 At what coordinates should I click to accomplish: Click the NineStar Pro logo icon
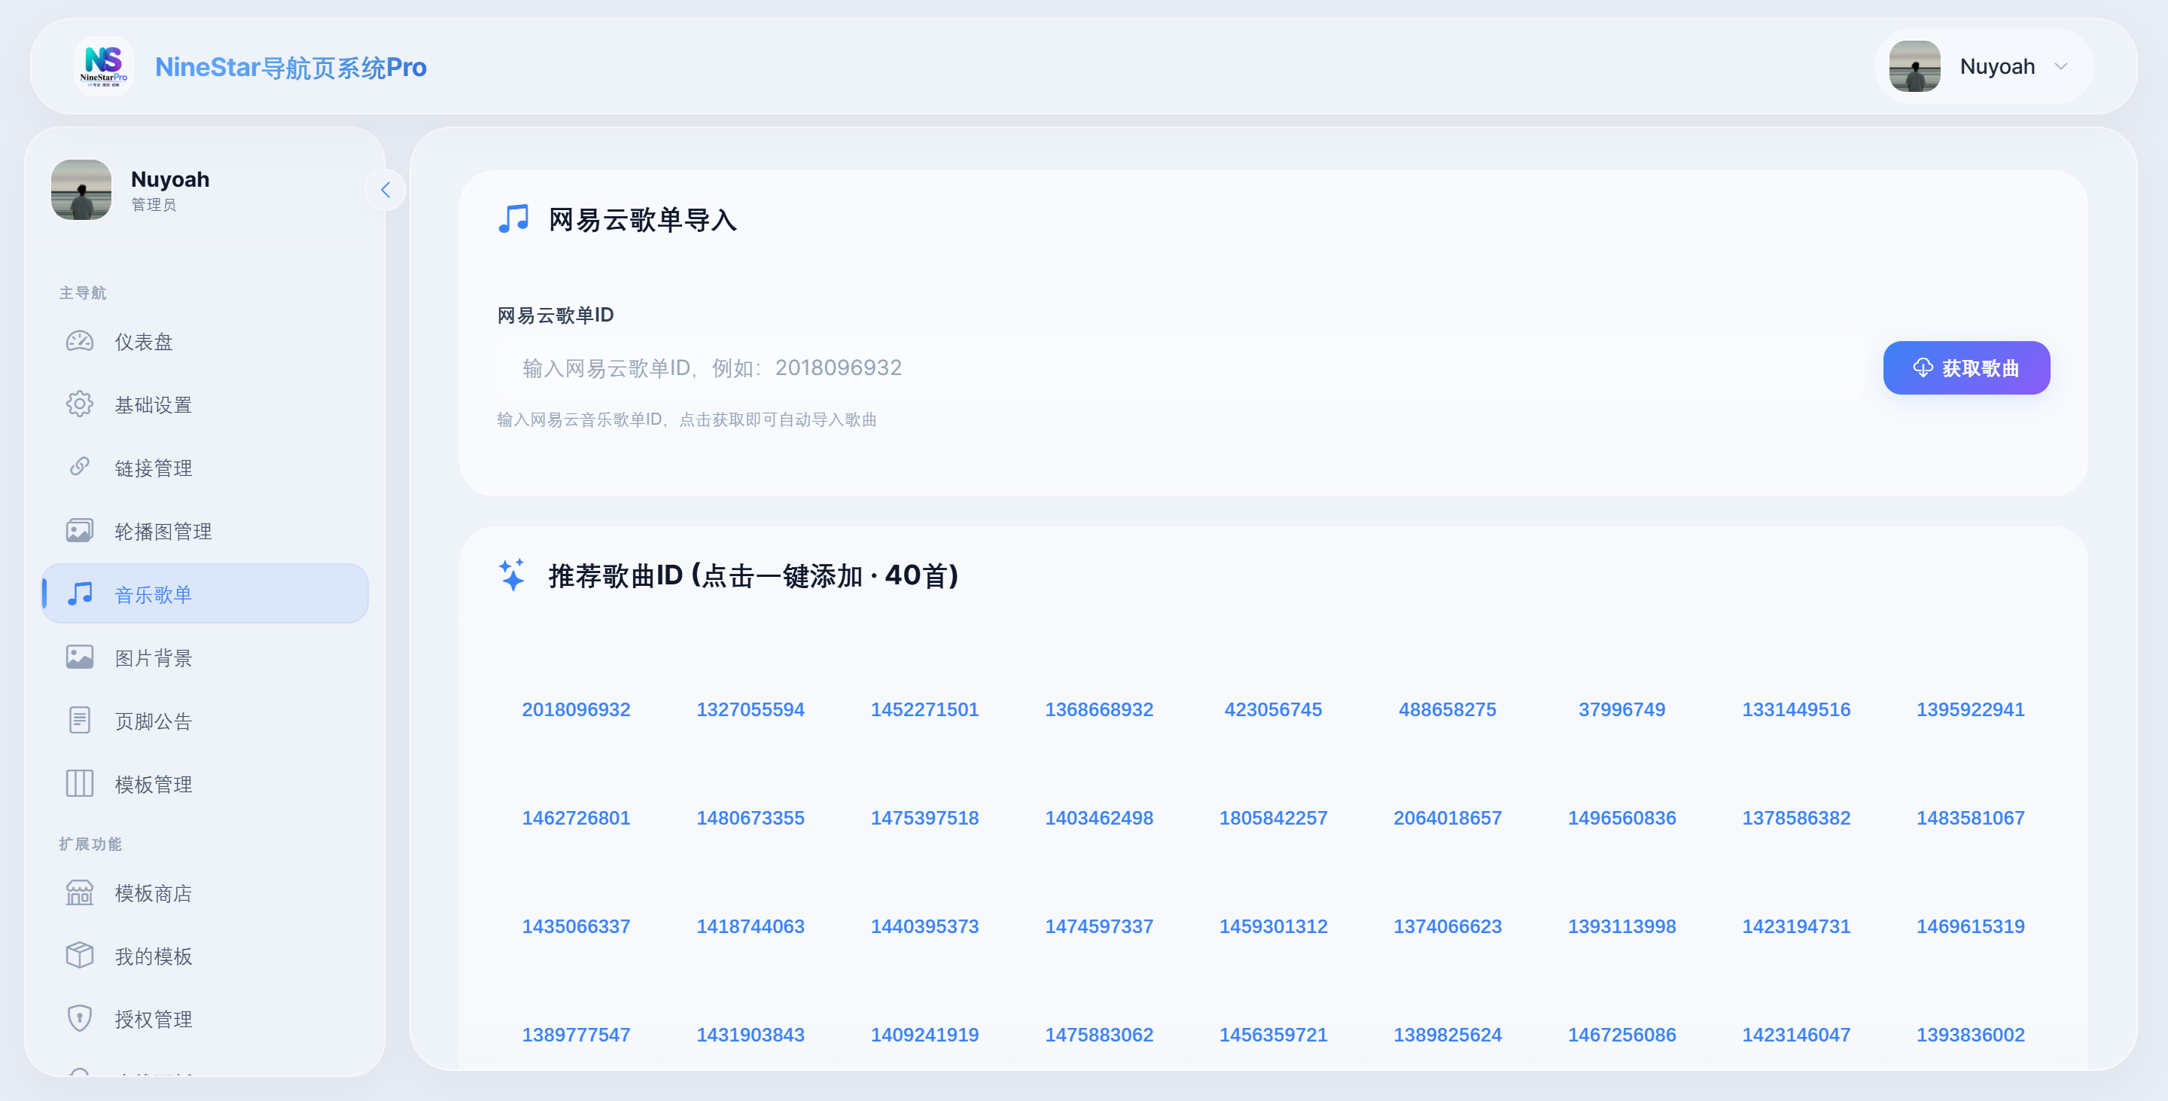point(104,66)
